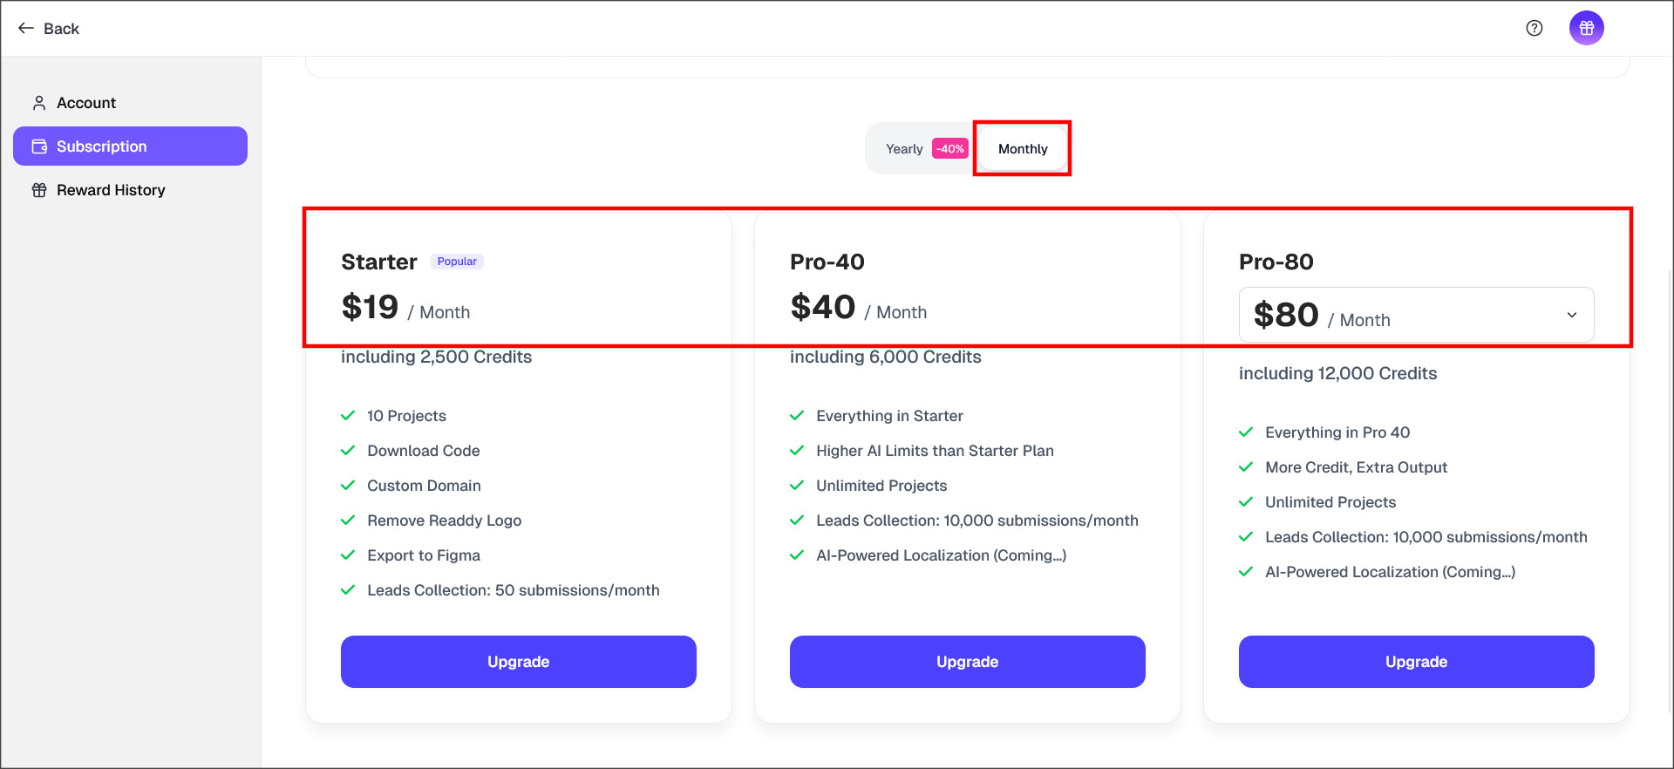Click the purple gift avatar icon
Screen dimensions: 1674x769
pyautogui.click(x=1586, y=28)
